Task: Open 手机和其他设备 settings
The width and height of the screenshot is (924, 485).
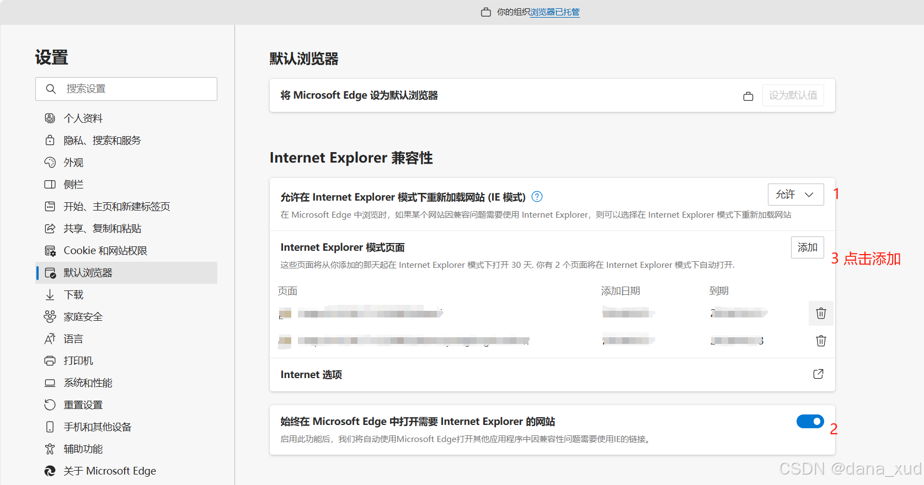Action: coord(126,427)
